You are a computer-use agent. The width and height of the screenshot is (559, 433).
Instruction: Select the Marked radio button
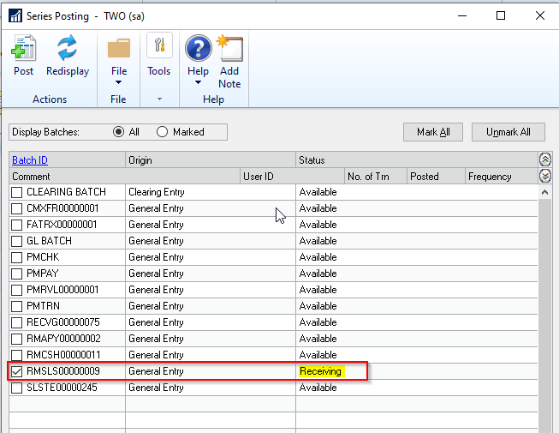163,132
